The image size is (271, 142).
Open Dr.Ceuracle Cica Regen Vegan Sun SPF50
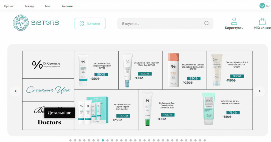click(x=102, y=66)
